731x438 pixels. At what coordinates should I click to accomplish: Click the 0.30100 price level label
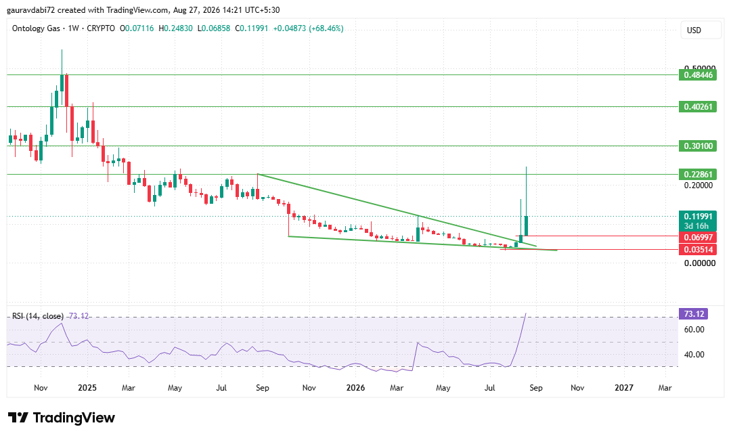coord(698,146)
